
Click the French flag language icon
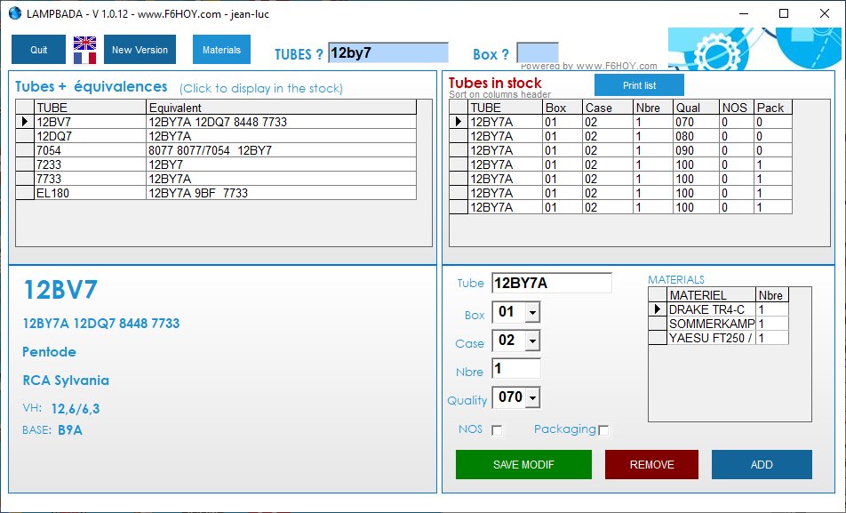point(84,58)
